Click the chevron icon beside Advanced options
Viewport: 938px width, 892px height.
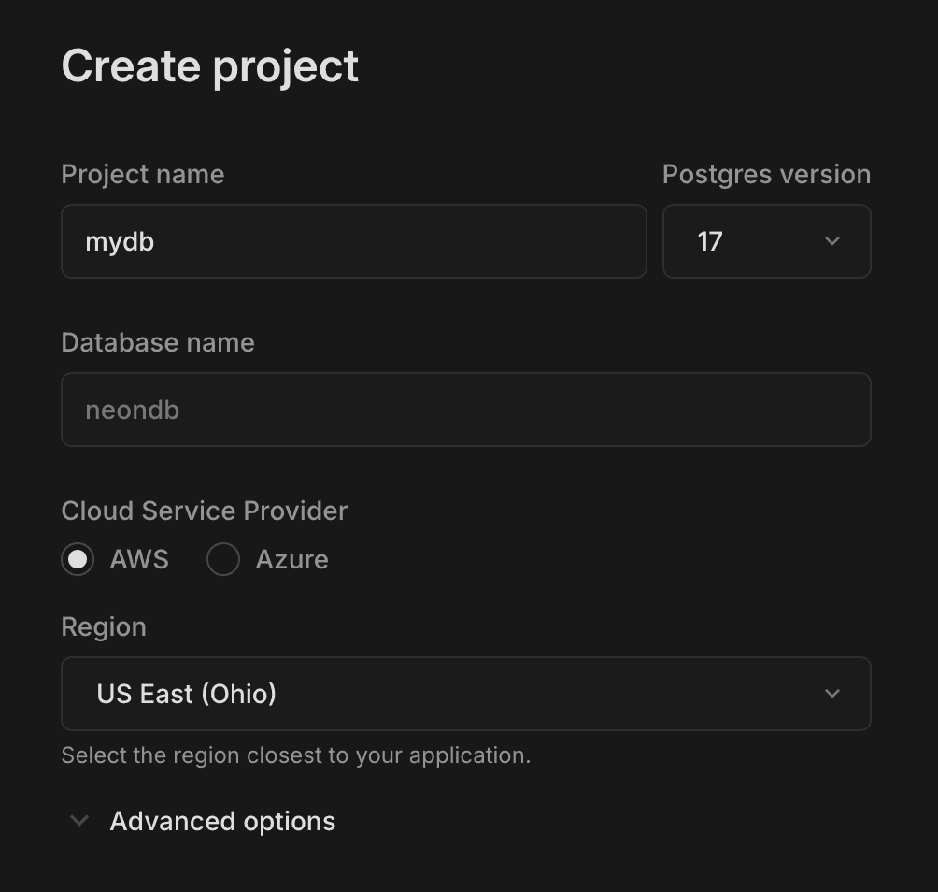80,821
